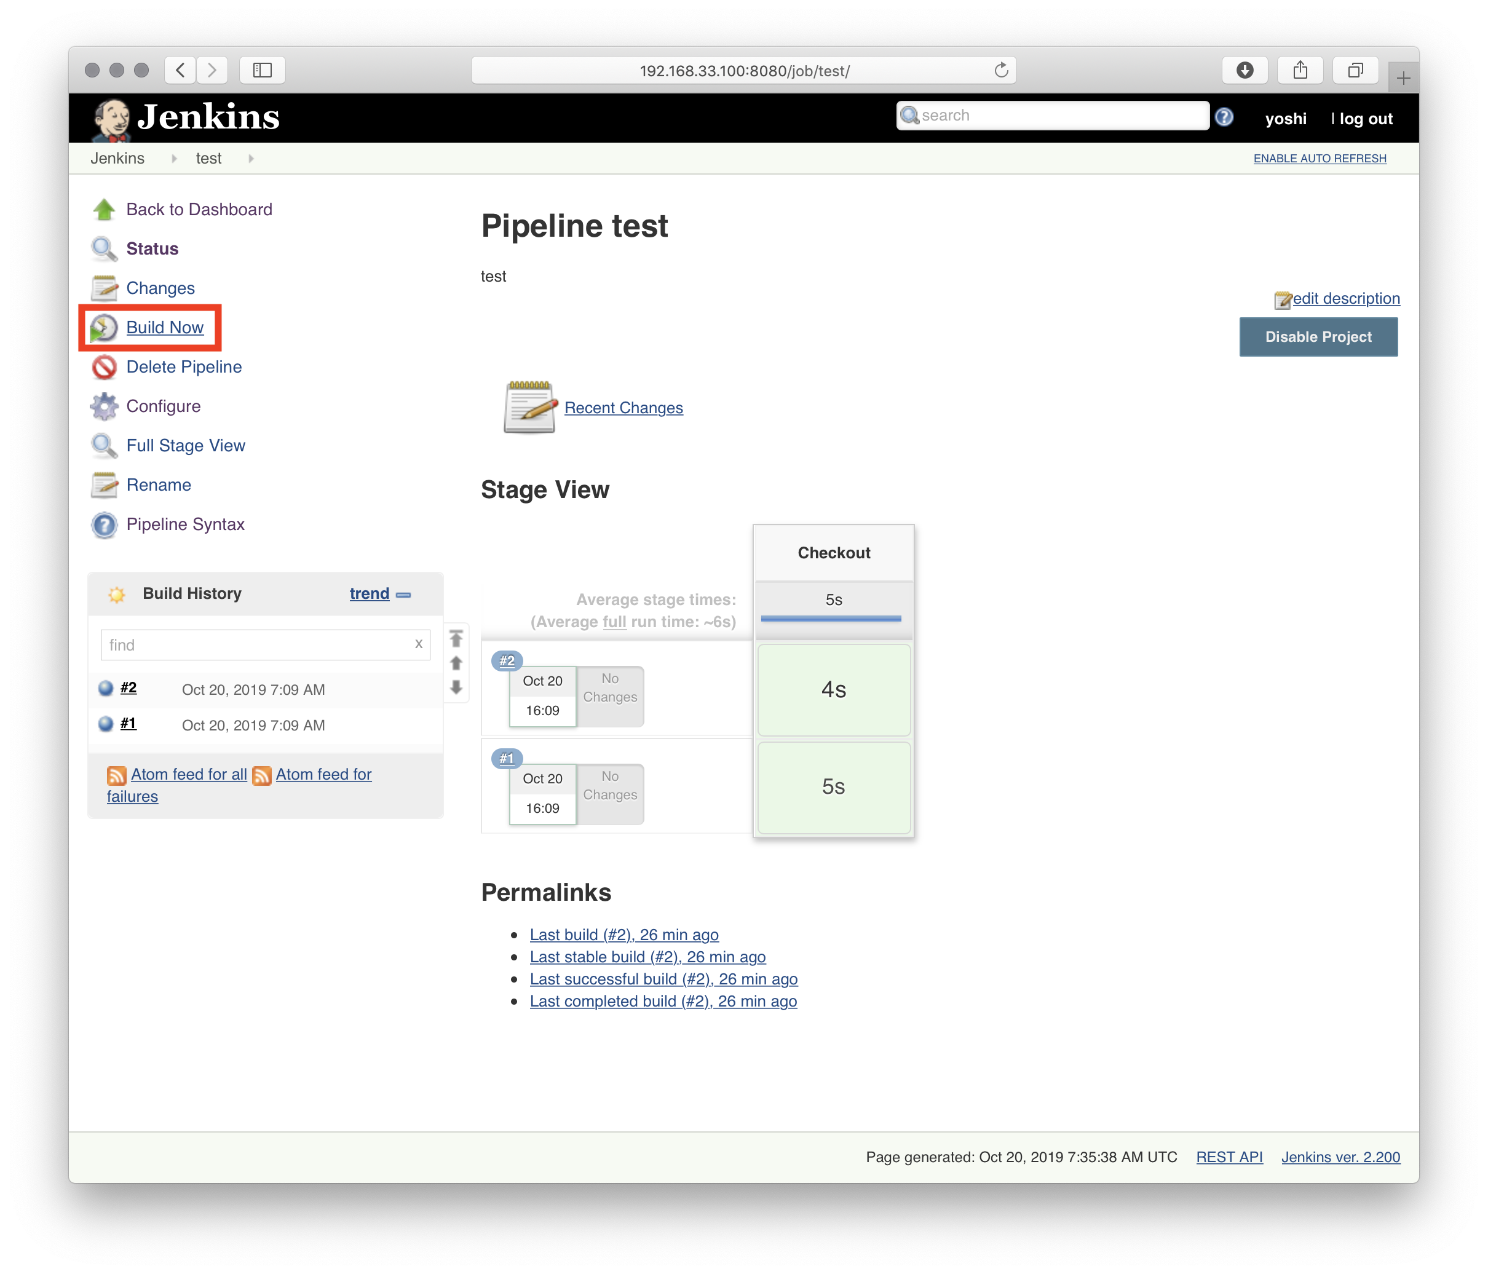The image size is (1488, 1274).
Task: Jump to top of build history list
Action: pyautogui.click(x=456, y=638)
